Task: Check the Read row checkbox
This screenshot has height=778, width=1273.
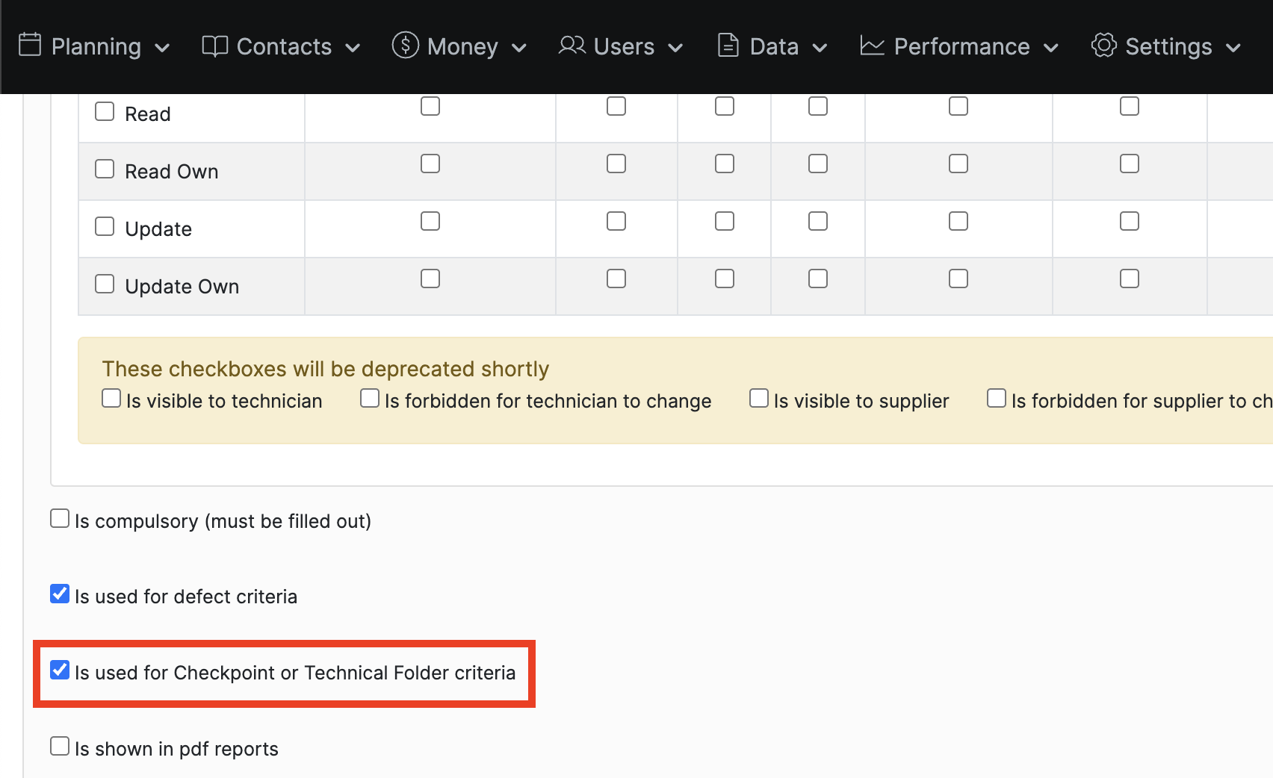Action: coord(104,111)
